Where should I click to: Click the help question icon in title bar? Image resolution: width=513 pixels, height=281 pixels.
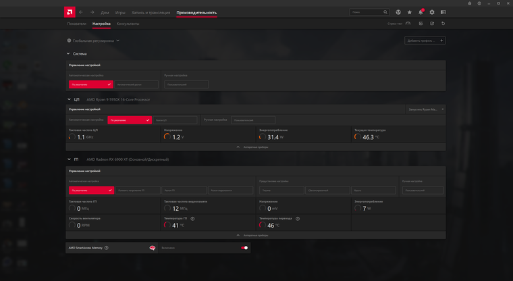pos(479,3)
